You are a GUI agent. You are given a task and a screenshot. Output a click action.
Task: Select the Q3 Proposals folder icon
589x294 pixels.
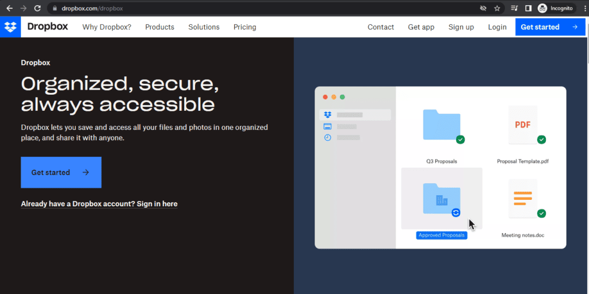coord(441,125)
